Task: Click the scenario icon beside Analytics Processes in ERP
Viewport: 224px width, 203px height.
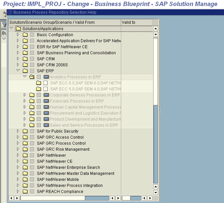Action: 46,77
